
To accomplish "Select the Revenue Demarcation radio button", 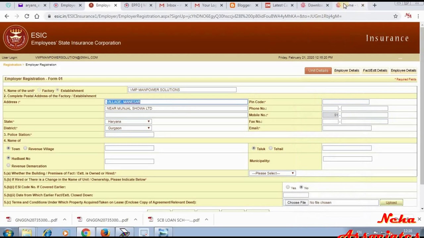I will (x=8, y=165).
